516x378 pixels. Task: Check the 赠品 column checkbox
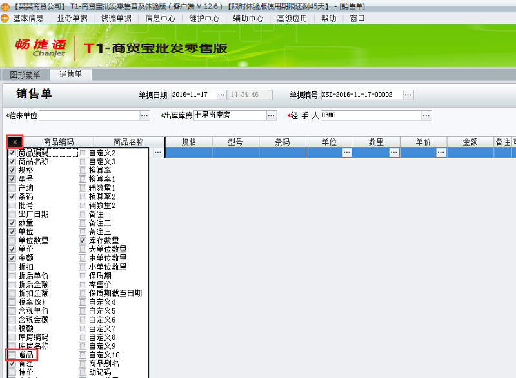[x=12, y=355]
